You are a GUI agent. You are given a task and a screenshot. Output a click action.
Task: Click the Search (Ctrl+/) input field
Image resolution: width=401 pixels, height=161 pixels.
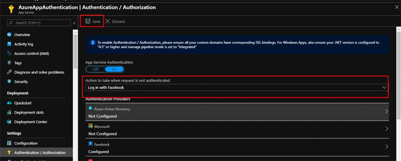pos(39,23)
